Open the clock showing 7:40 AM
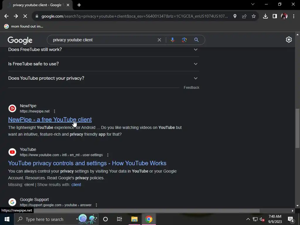This screenshot has width=300, height=225. pos(275,219)
